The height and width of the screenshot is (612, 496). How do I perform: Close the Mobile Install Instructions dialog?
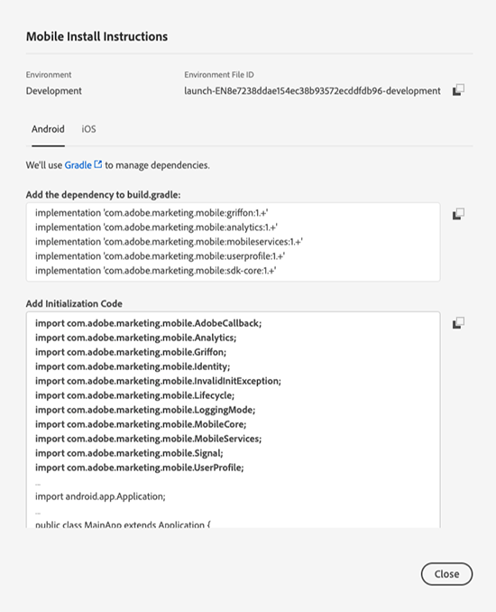(446, 574)
